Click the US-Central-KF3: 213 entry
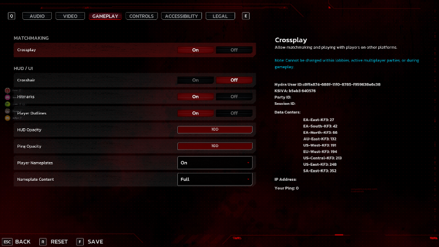 tap(323, 158)
